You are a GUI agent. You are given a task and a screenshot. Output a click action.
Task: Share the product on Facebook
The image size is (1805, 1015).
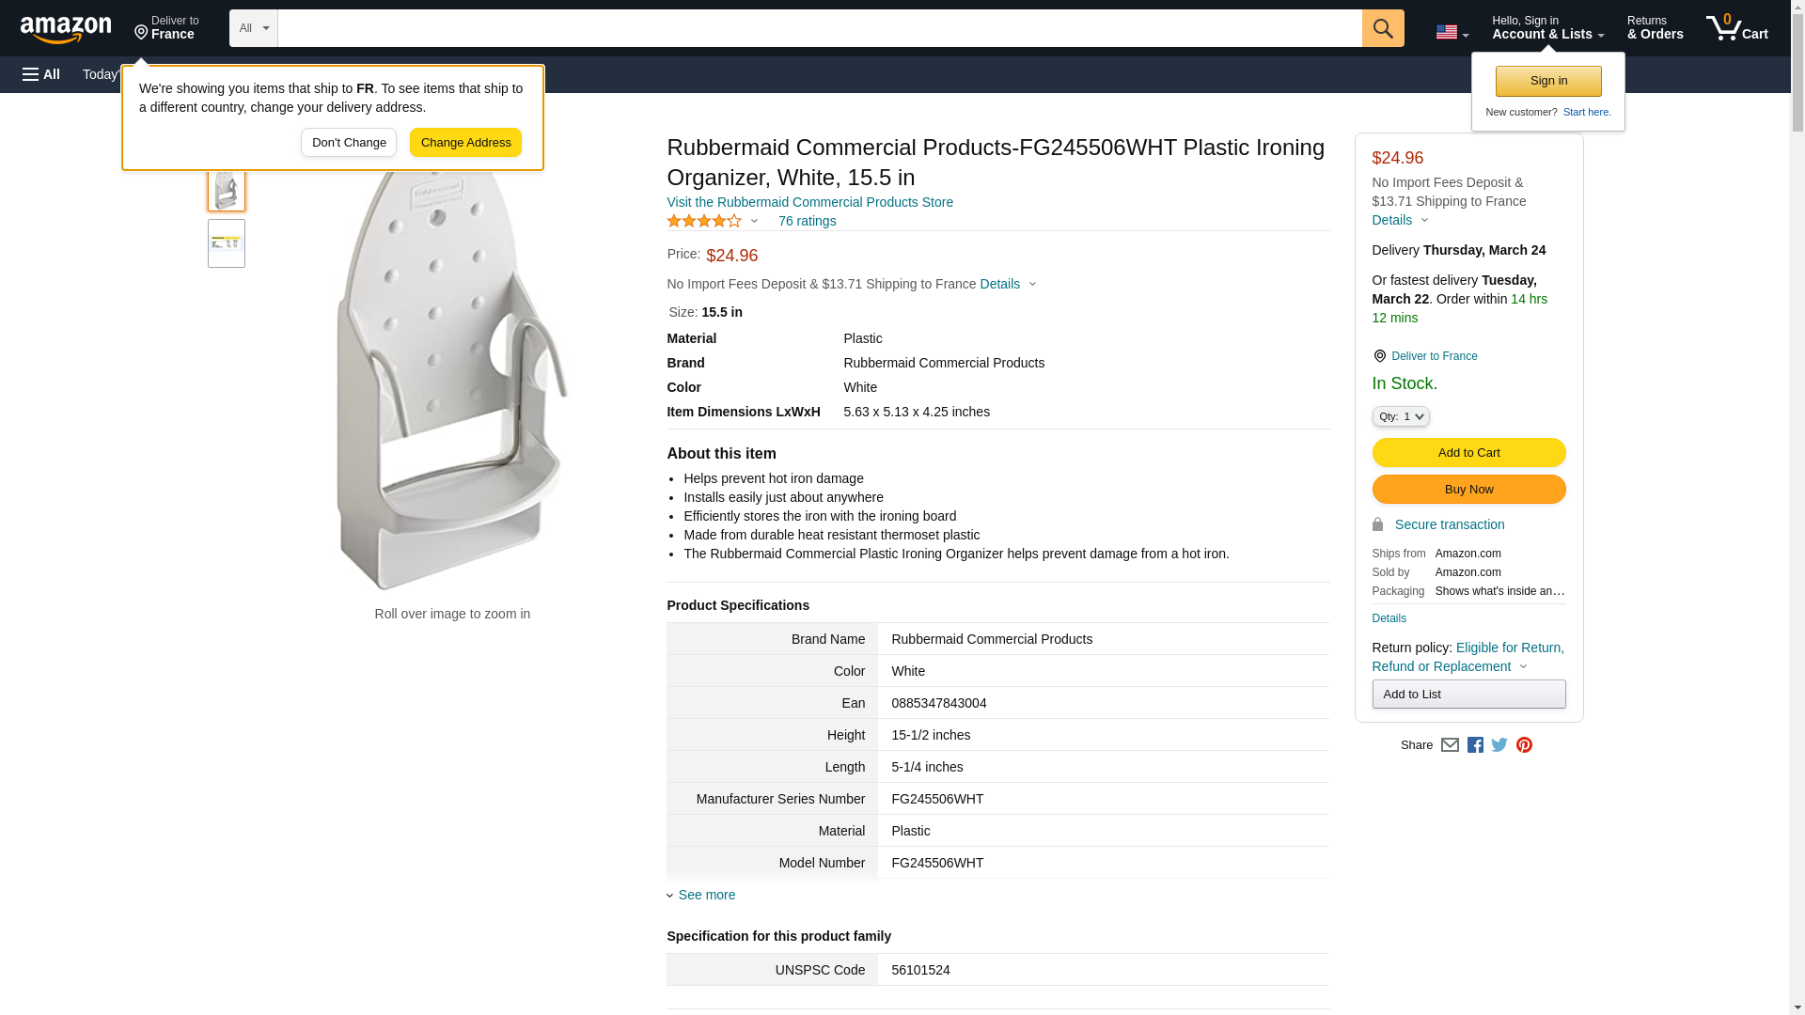pos(1475,745)
